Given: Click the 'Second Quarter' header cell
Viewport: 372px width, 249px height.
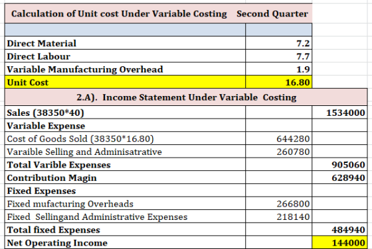Looking at the screenshot, I should pyautogui.click(x=272, y=14).
